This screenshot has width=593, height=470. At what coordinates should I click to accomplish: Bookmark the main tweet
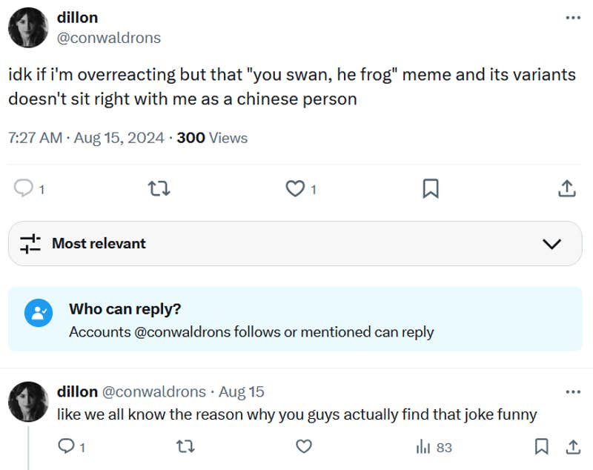pyautogui.click(x=430, y=189)
